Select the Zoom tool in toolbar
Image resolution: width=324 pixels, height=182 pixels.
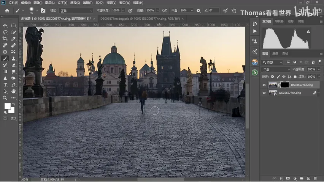5,98
